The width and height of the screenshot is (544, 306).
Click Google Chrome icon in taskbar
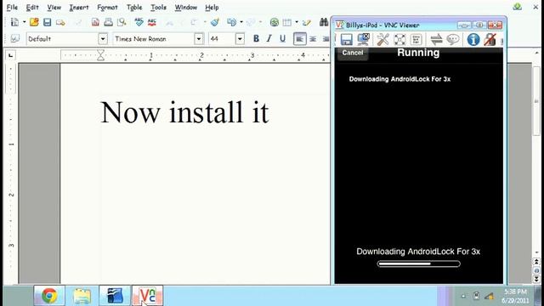[x=49, y=296]
